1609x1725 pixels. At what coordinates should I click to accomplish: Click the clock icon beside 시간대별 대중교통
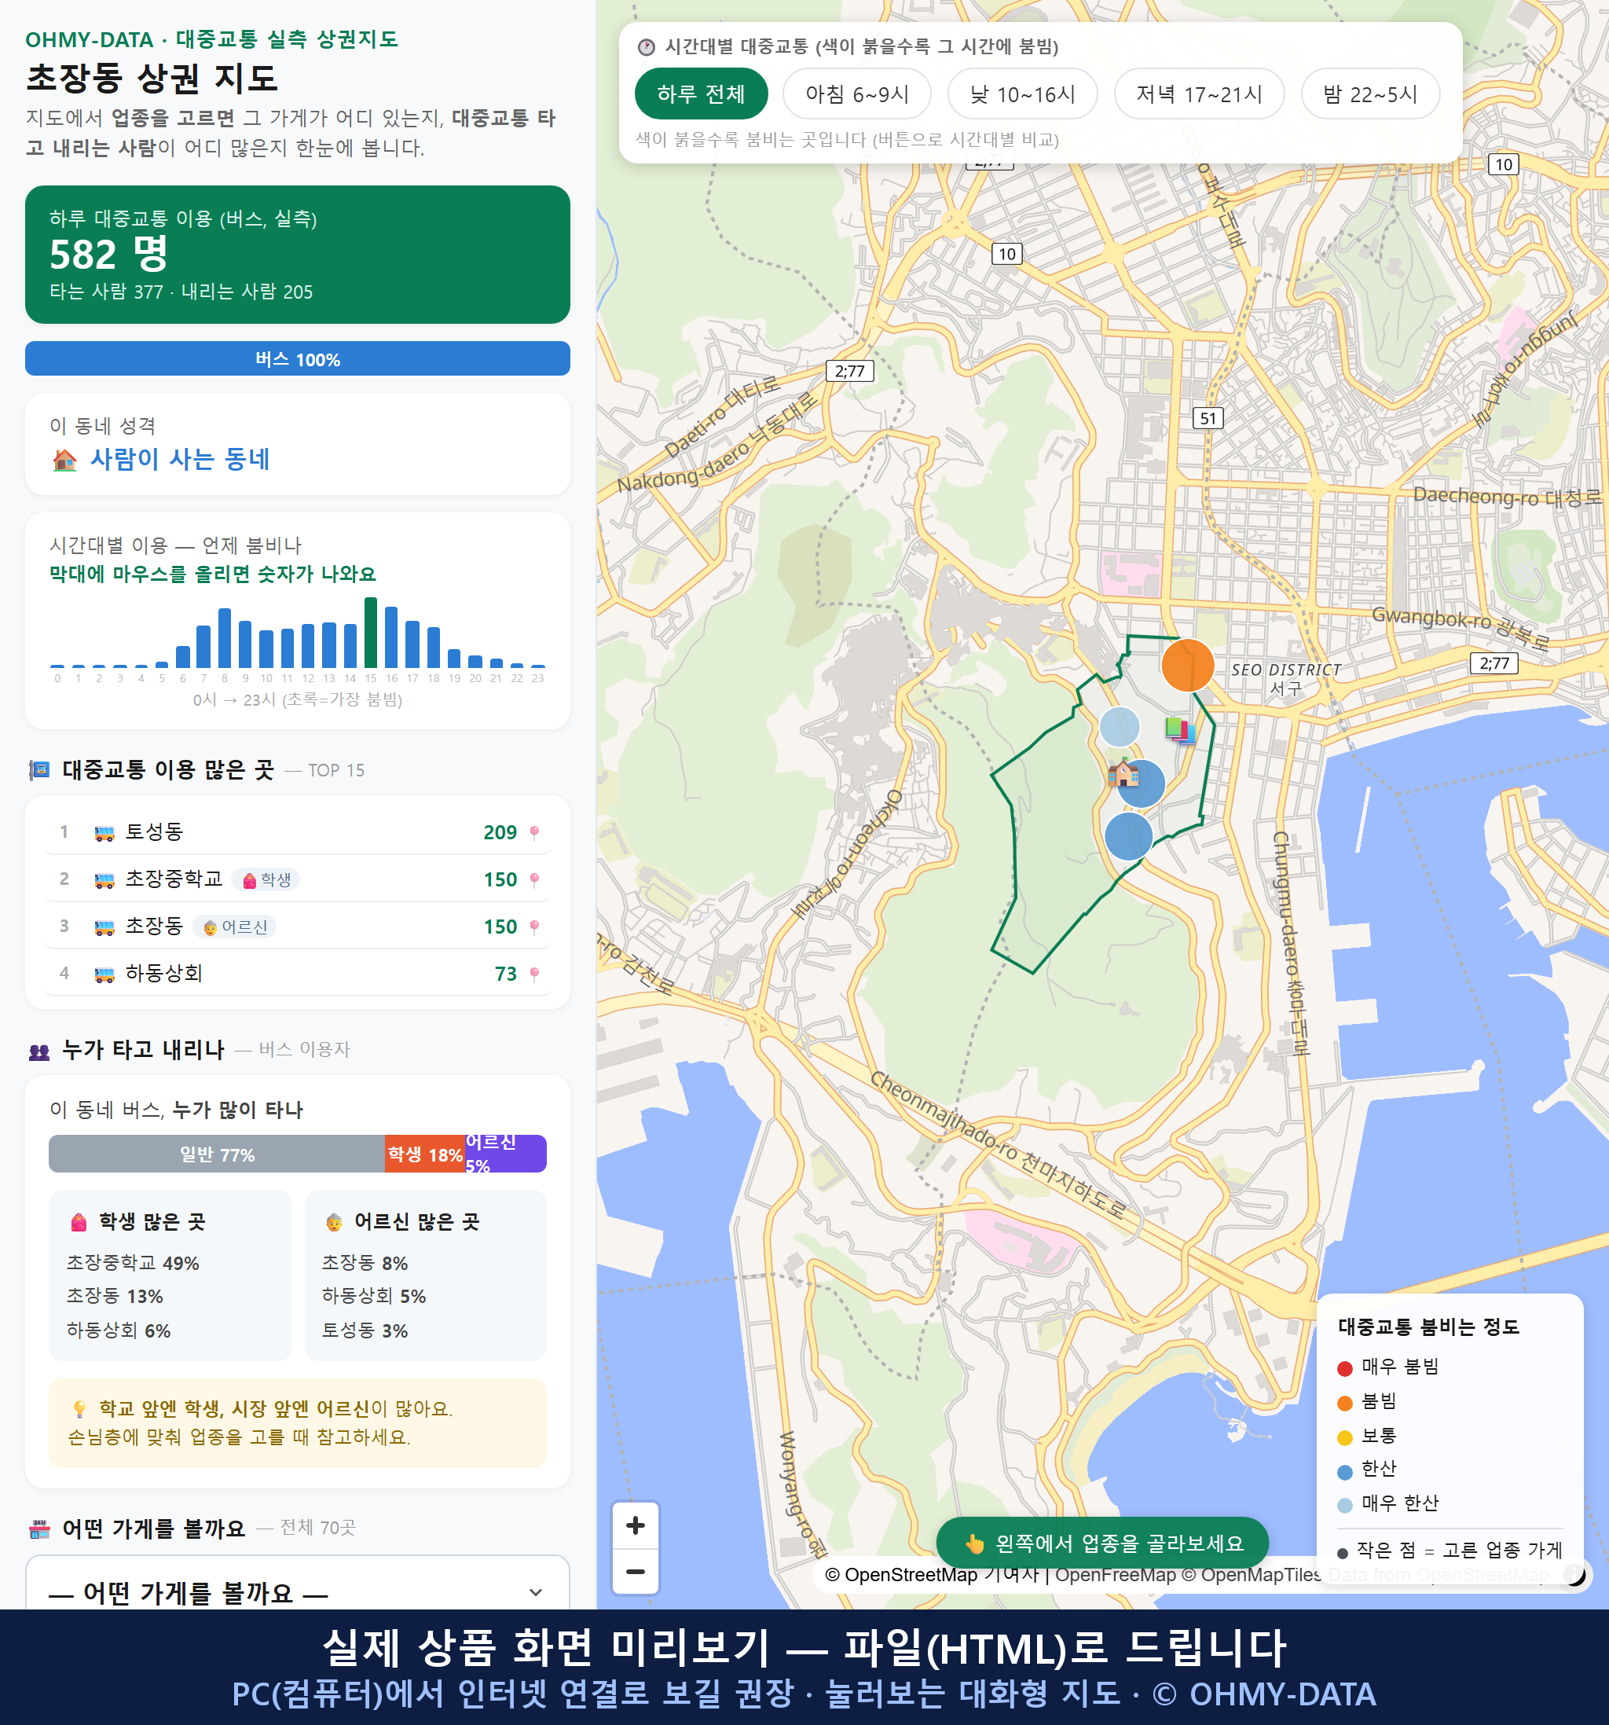[x=647, y=47]
